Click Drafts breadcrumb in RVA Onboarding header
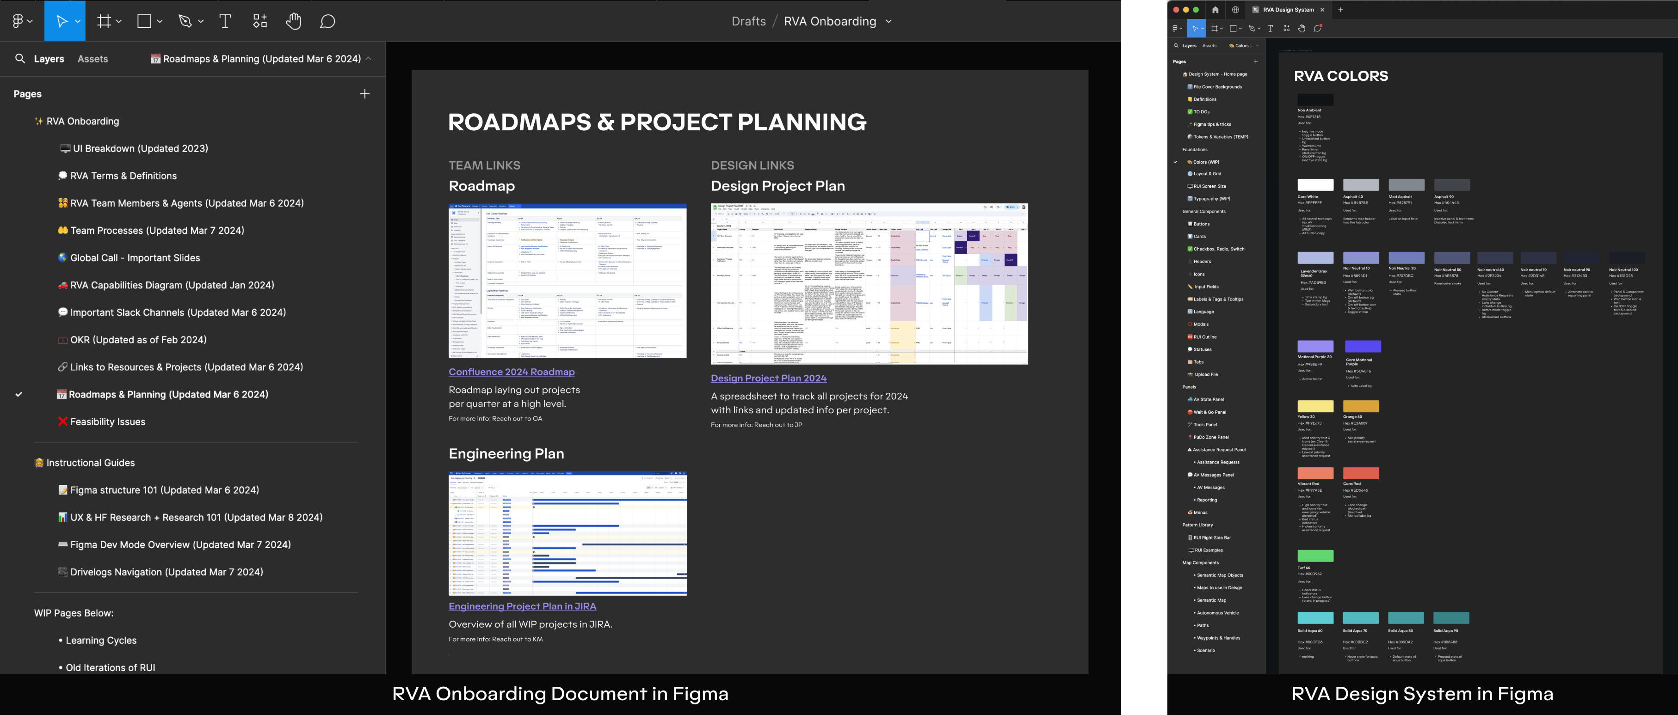 pyautogui.click(x=748, y=21)
